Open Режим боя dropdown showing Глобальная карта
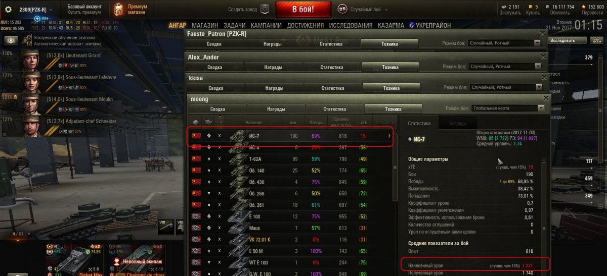The height and width of the screenshot is (276, 607). pyautogui.click(x=507, y=108)
